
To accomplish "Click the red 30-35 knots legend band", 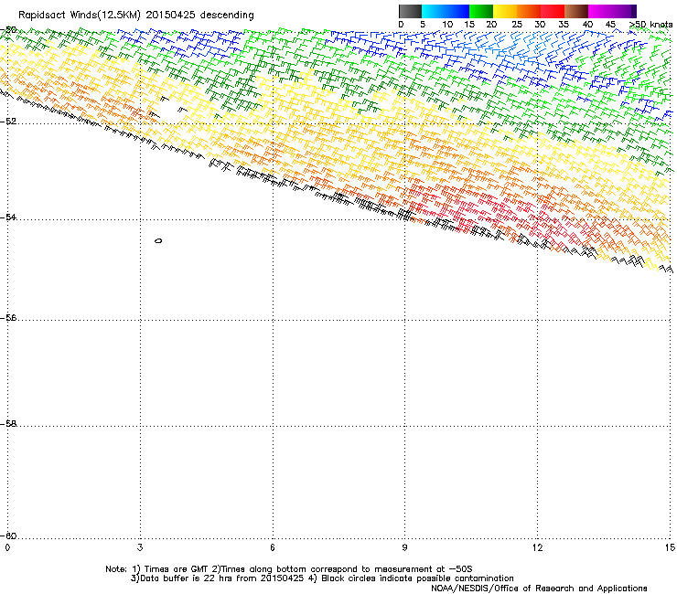I will 553,11.
